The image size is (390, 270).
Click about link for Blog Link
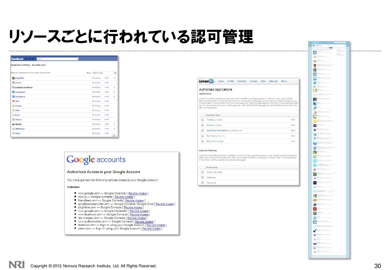coord(293,141)
